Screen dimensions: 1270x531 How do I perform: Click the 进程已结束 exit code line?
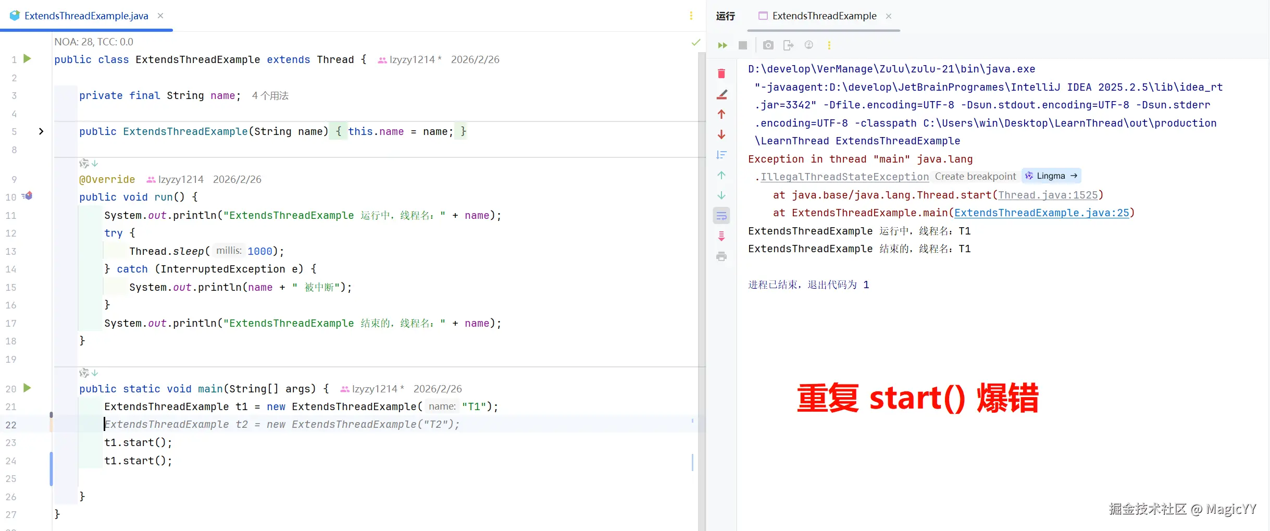808,285
